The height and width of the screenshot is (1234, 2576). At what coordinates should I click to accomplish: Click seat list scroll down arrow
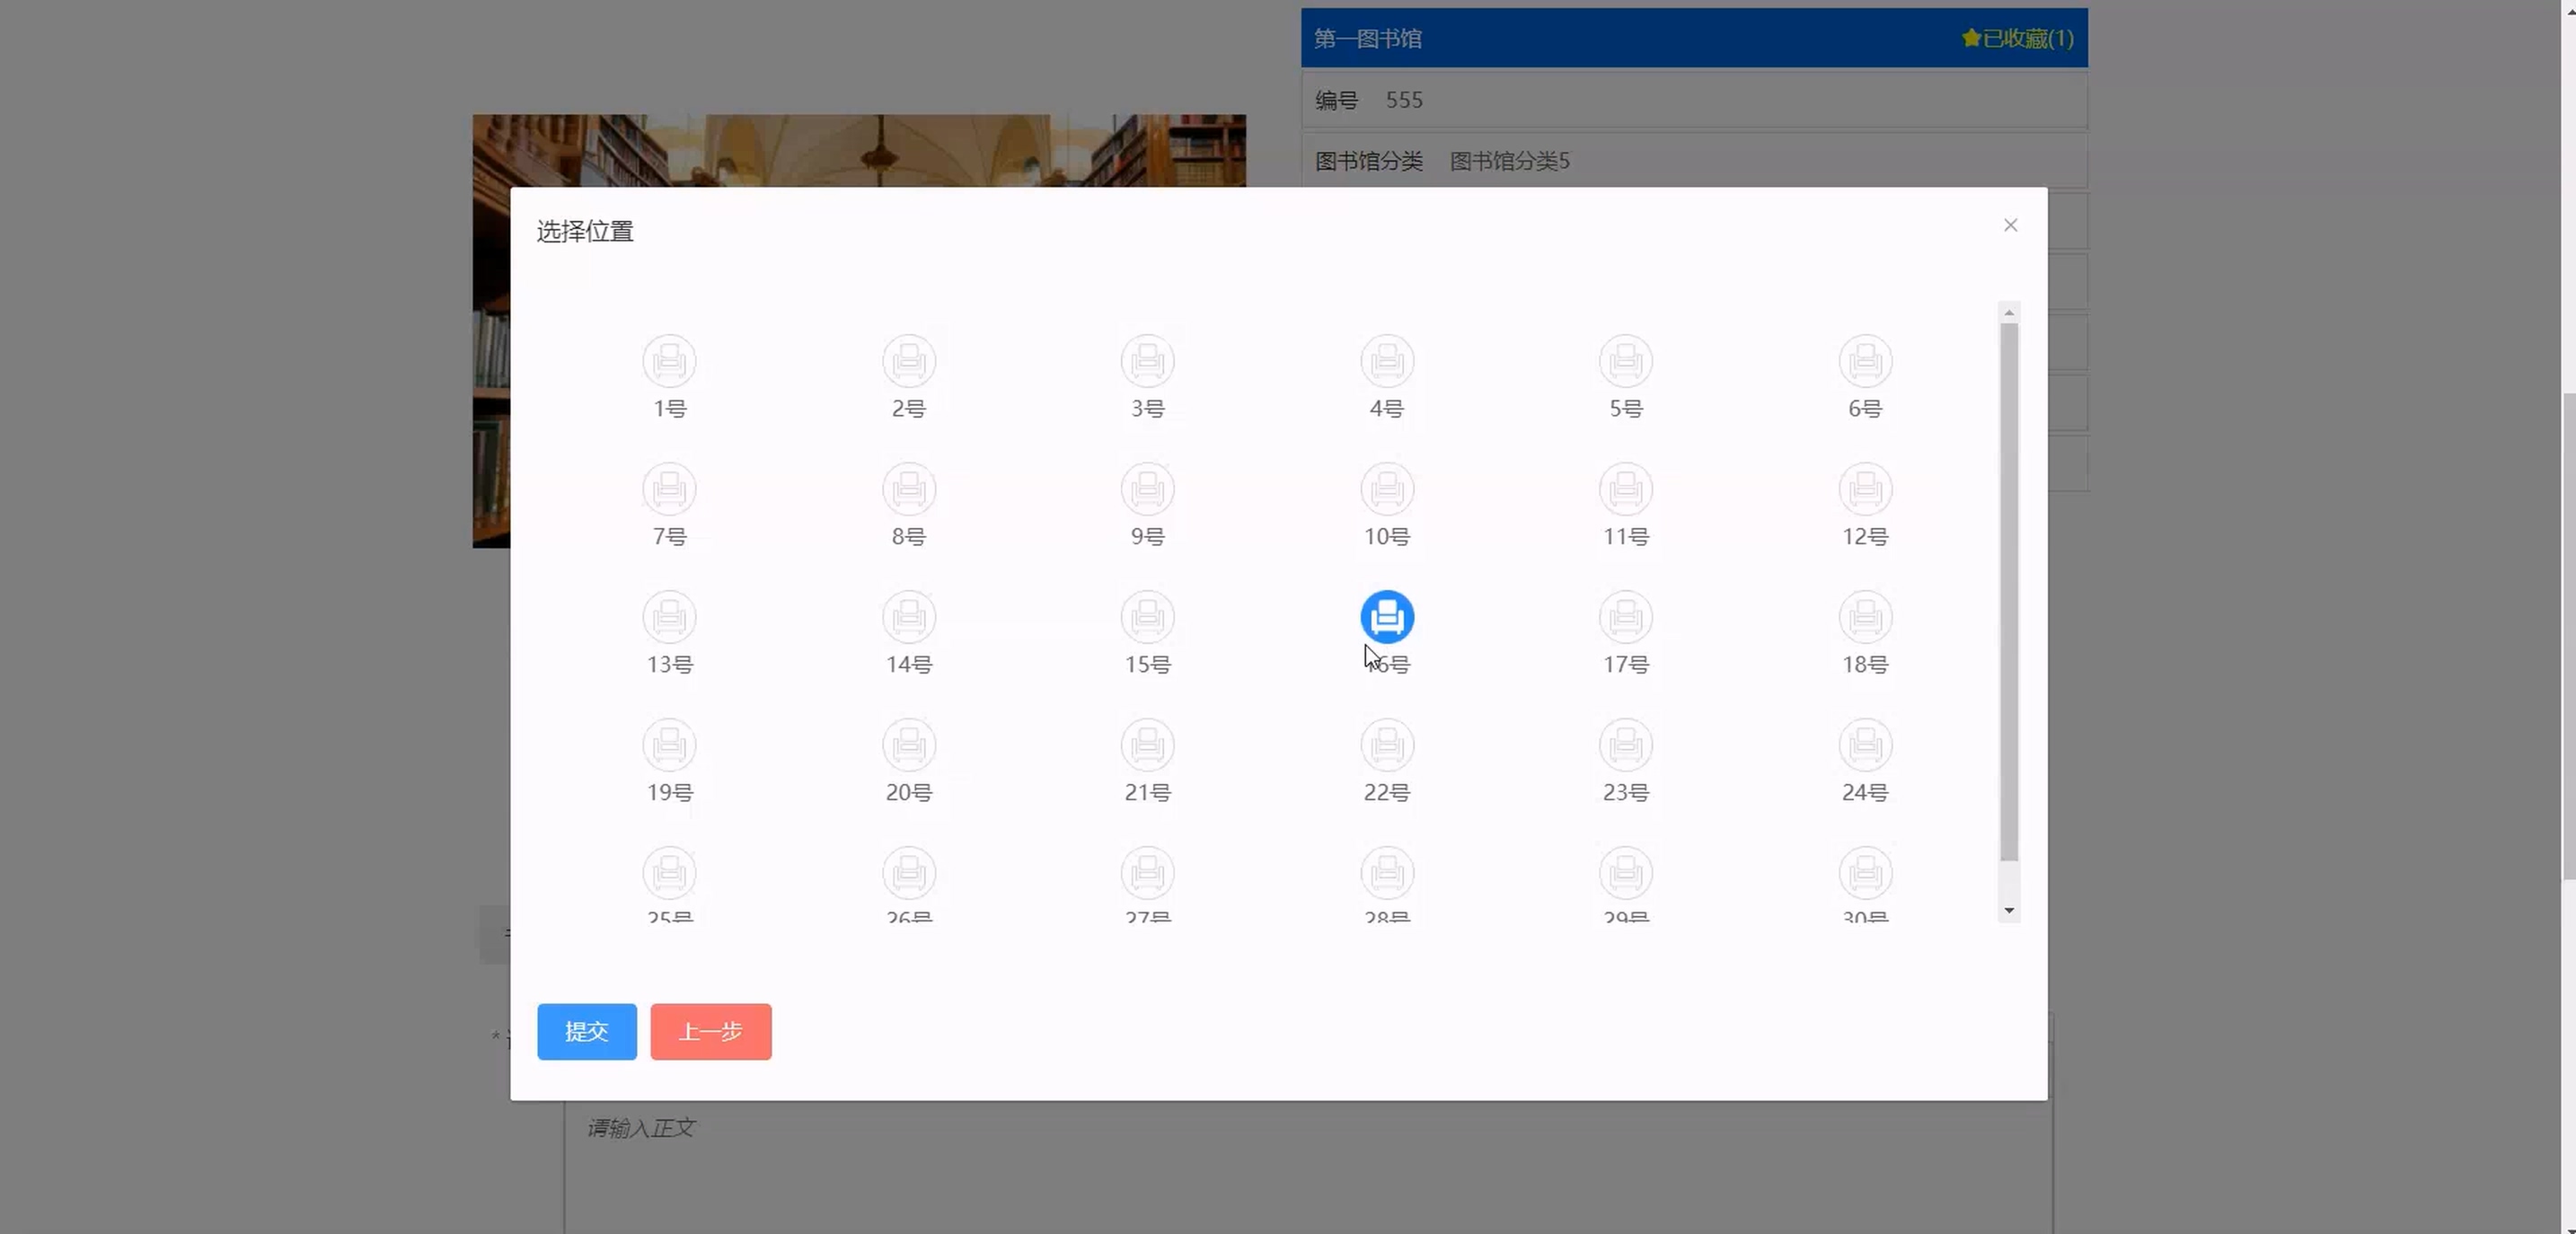(2008, 911)
